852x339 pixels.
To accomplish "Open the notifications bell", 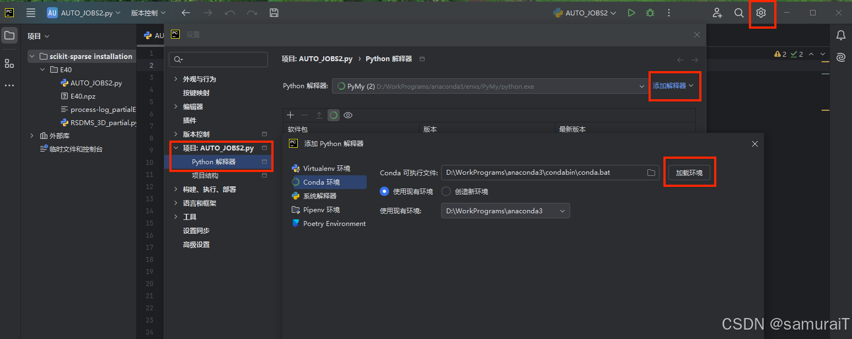I will coord(840,35).
